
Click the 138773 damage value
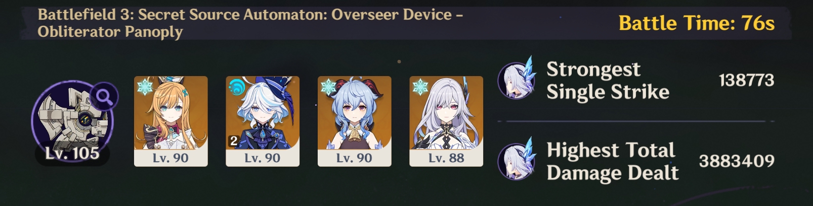tap(746, 80)
